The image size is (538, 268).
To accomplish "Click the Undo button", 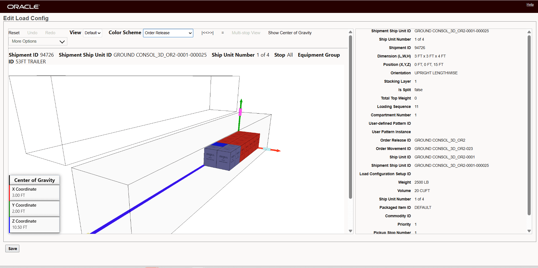I will (x=32, y=33).
